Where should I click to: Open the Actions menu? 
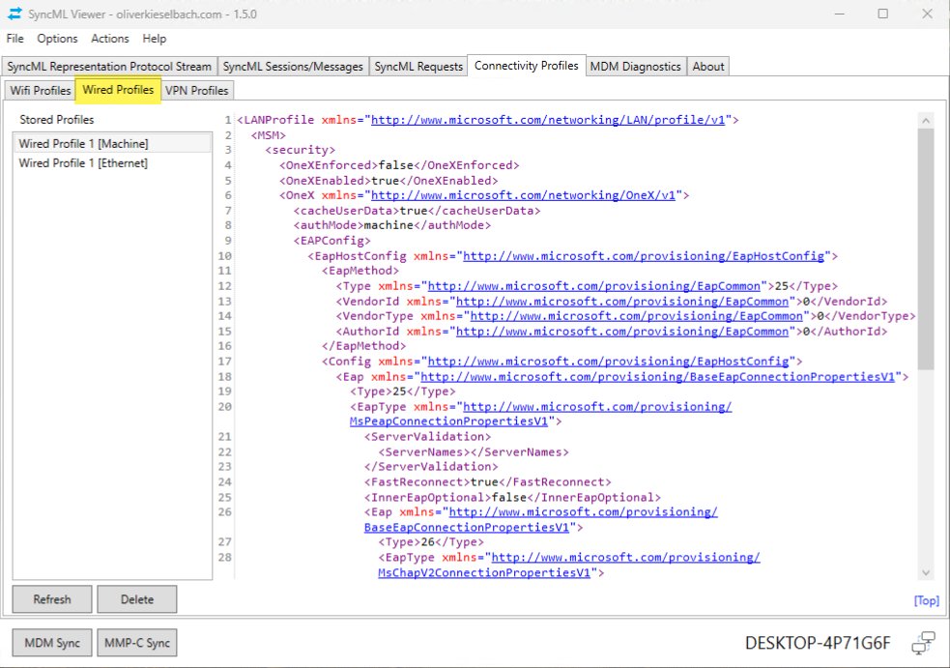109,39
